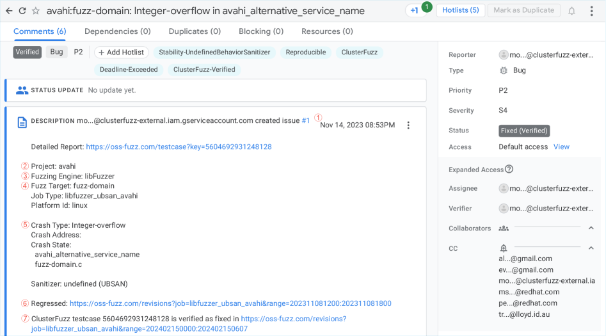Open the Fixed (Verified) status dropdown
Viewport: 606px width, 336px height.
pos(524,131)
